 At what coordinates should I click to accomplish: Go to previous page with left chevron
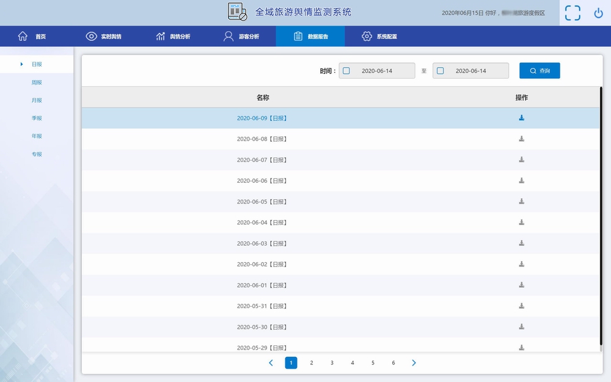[271, 363]
